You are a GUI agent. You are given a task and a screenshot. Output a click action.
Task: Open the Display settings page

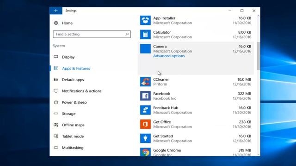click(x=68, y=57)
